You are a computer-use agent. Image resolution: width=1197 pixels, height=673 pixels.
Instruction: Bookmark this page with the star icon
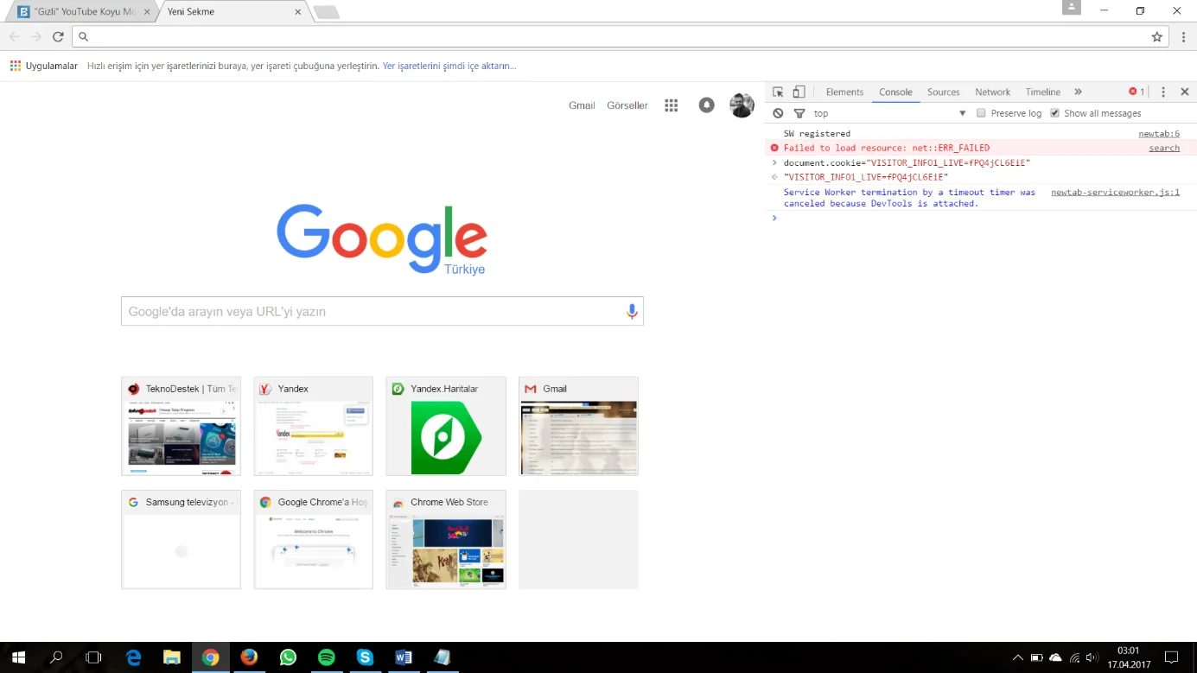click(1156, 36)
